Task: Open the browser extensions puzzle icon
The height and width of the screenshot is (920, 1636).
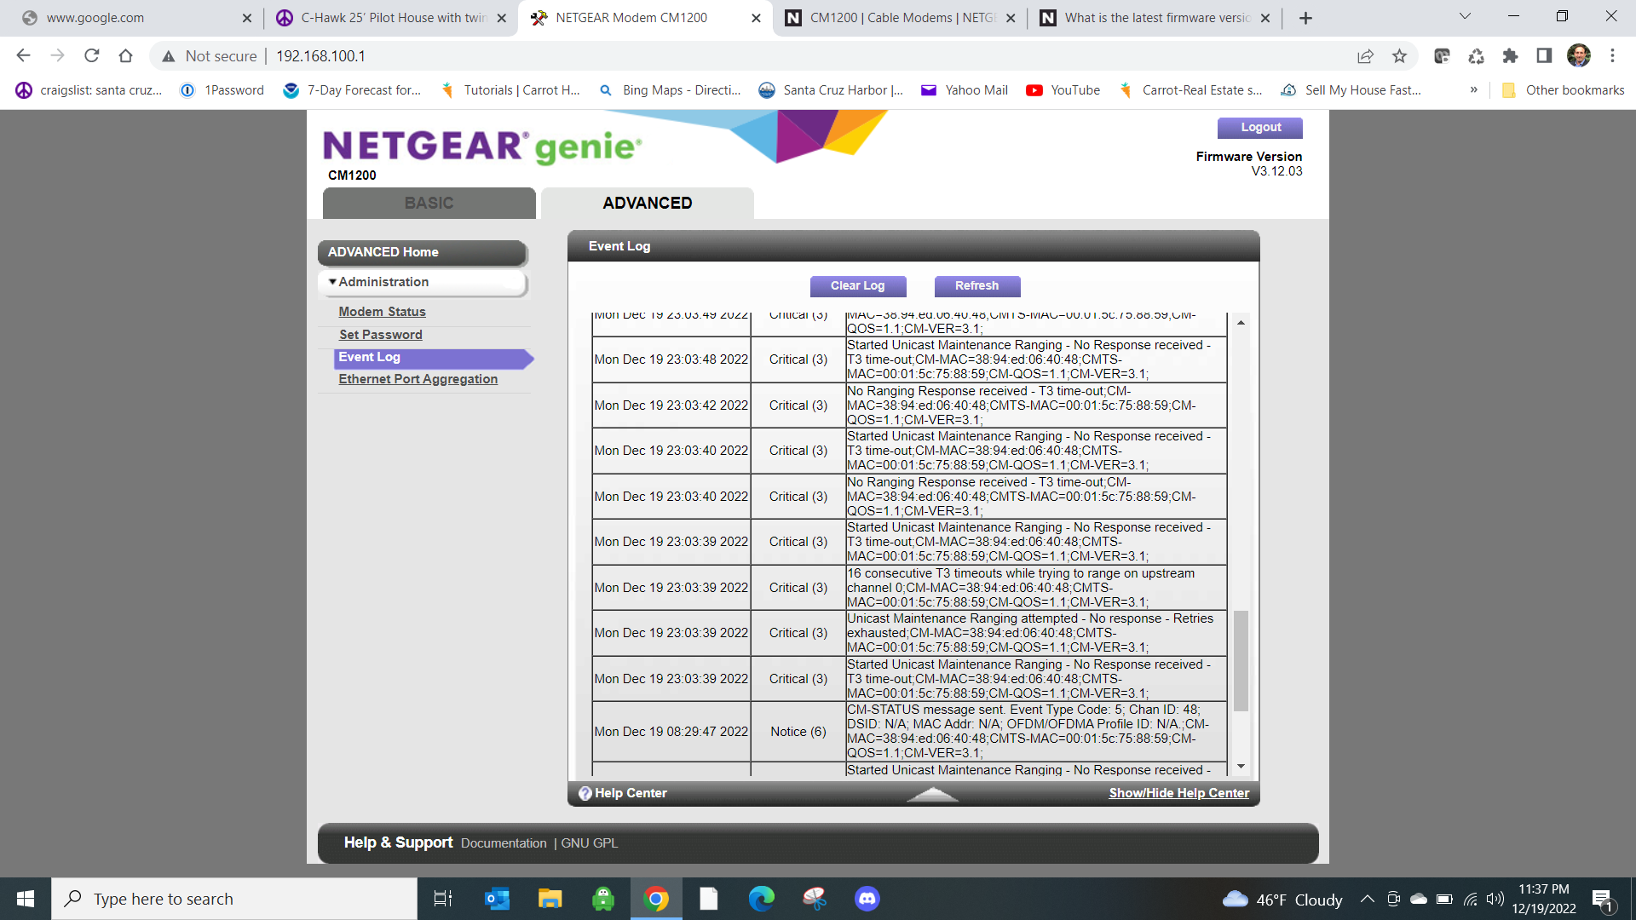Action: pyautogui.click(x=1511, y=56)
